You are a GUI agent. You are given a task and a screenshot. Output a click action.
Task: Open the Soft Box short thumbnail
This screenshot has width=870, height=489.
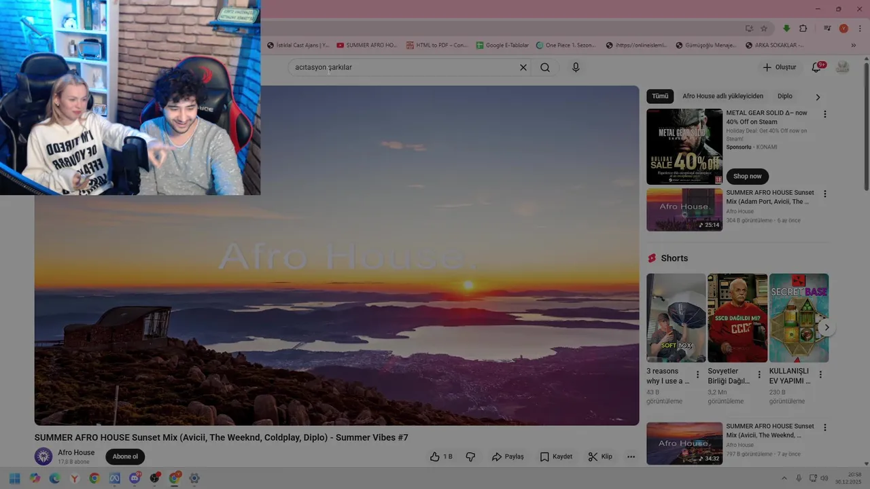click(676, 318)
